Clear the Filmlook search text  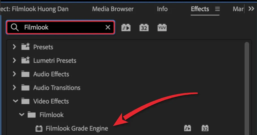[108, 27]
